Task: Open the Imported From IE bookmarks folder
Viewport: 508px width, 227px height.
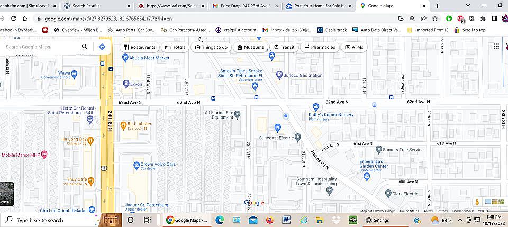Action: 428,30
